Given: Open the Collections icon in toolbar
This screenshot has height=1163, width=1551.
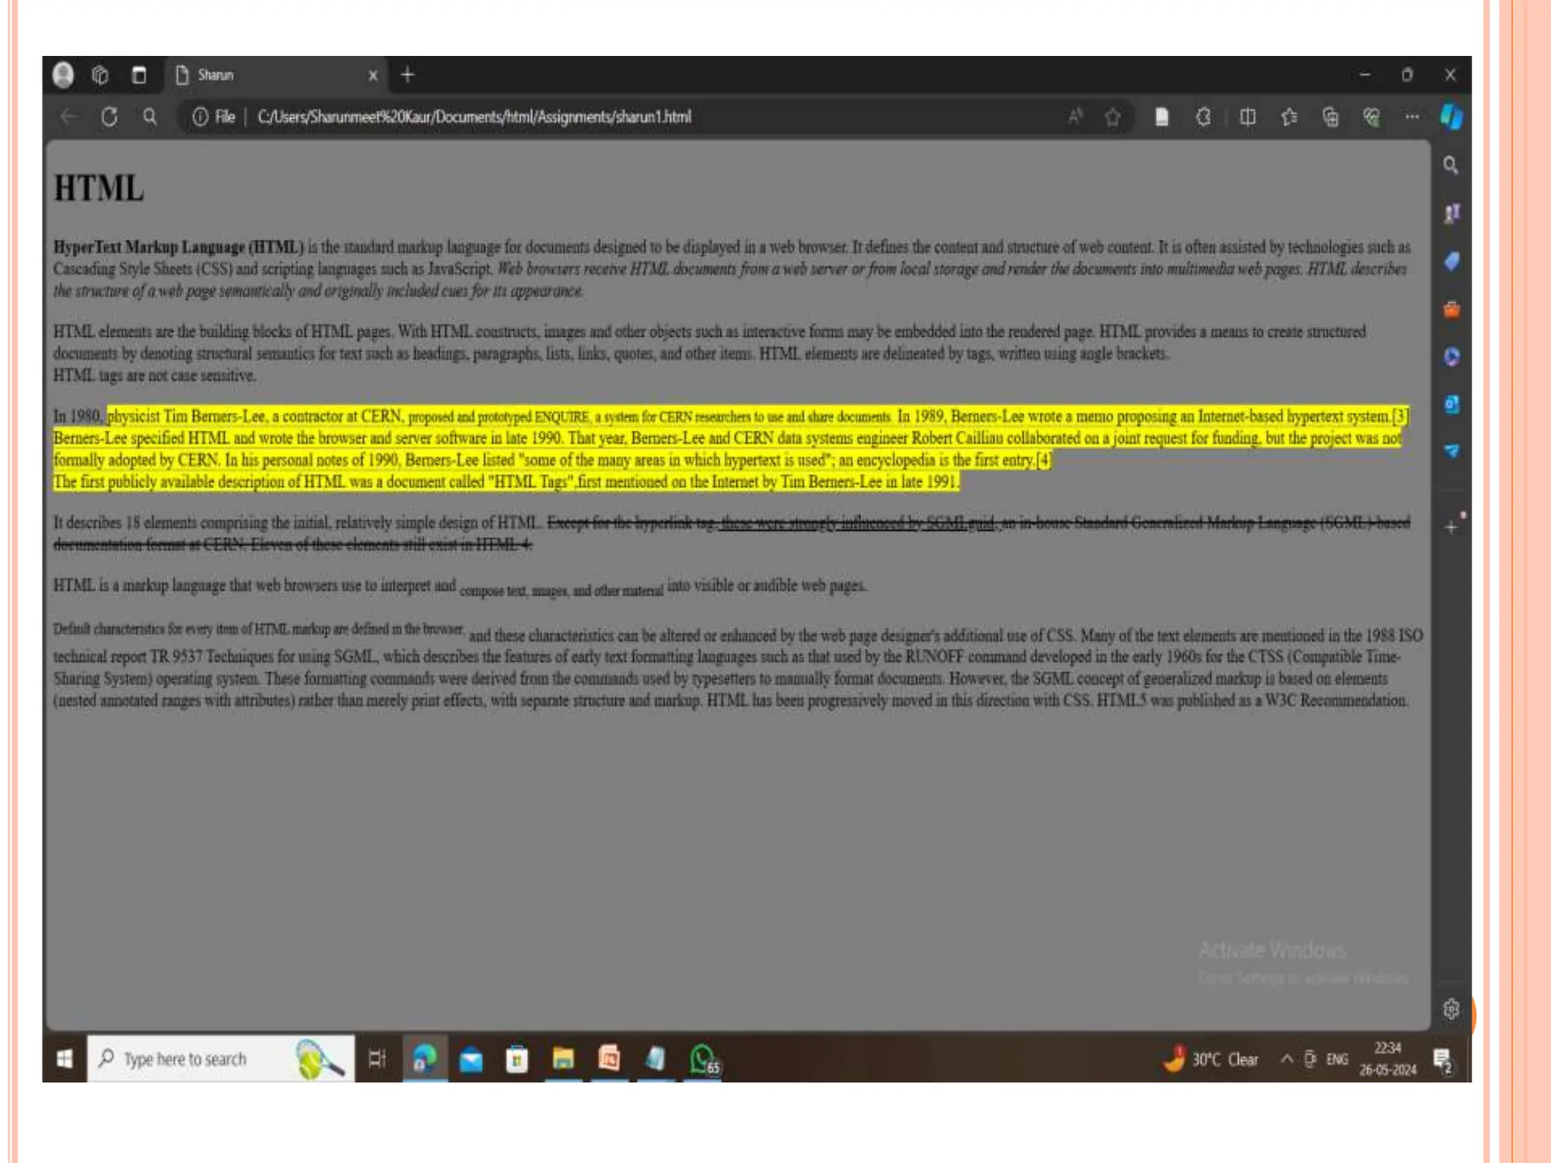Looking at the screenshot, I should point(1330,117).
